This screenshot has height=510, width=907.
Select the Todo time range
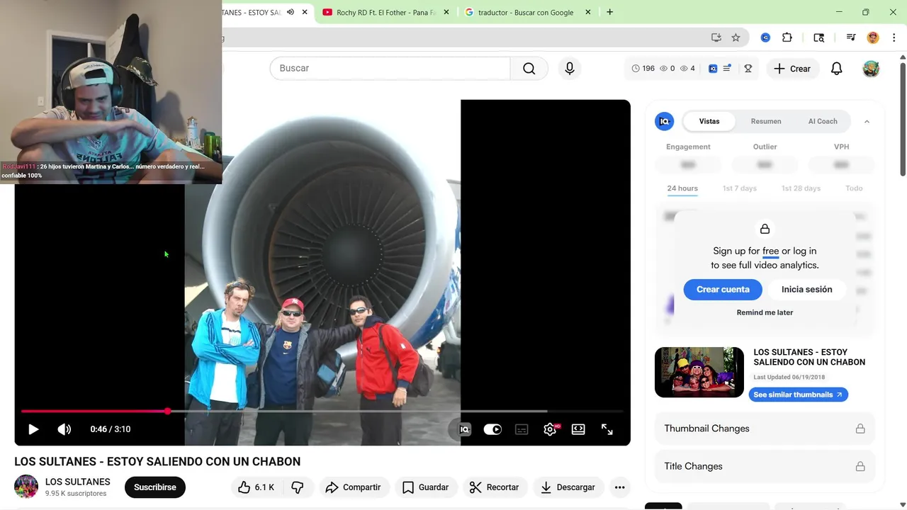[854, 188]
